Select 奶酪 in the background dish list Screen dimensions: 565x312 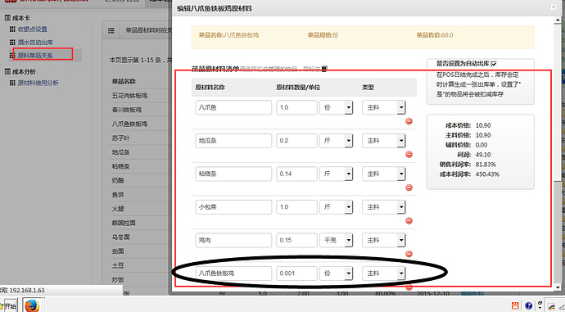(118, 180)
